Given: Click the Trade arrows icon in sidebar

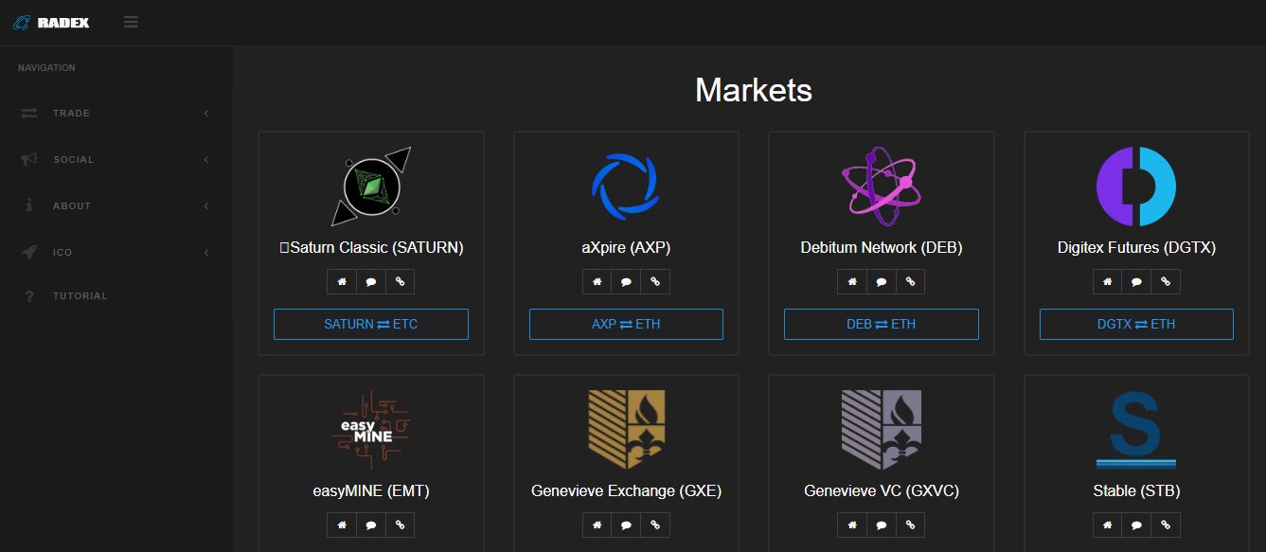Looking at the screenshot, I should click(x=29, y=113).
